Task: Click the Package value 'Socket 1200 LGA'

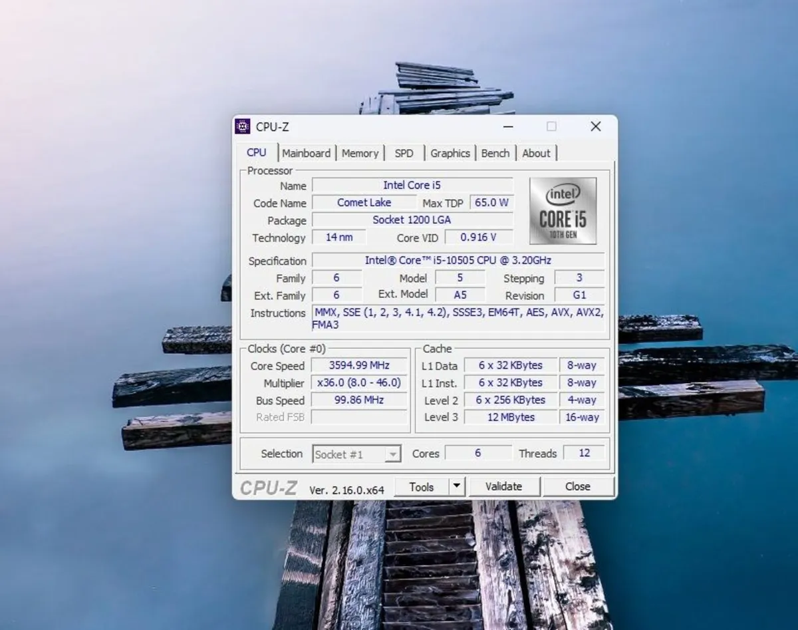Action: click(x=412, y=220)
